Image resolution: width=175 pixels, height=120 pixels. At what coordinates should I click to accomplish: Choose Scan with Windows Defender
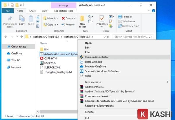(x=124, y=71)
